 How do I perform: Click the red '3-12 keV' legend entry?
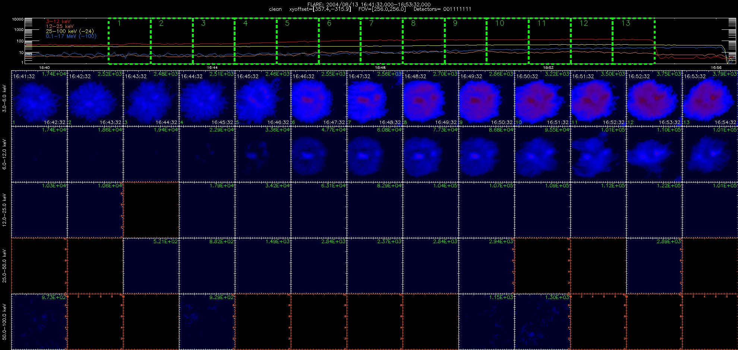[58, 22]
